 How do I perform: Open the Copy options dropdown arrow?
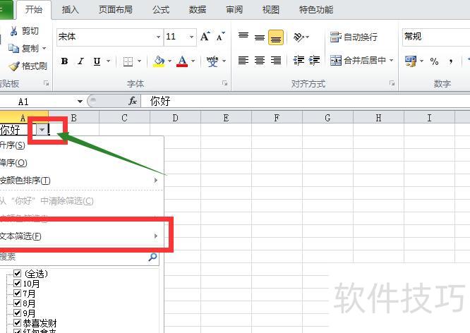click(x=44, y=48)
